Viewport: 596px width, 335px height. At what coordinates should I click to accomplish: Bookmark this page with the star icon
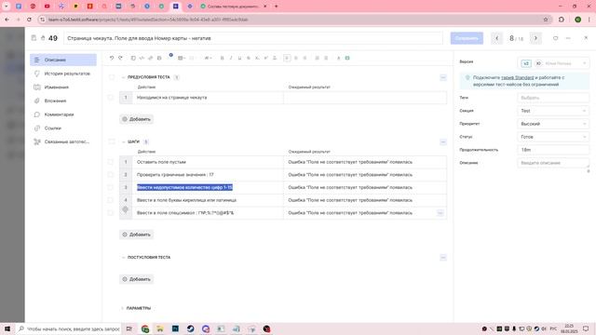[546, 20]
